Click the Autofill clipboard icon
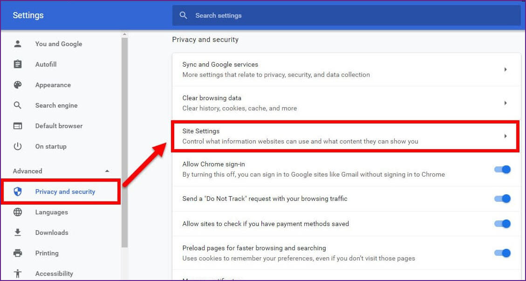This screenshot has width=526, height=281. 18,64
